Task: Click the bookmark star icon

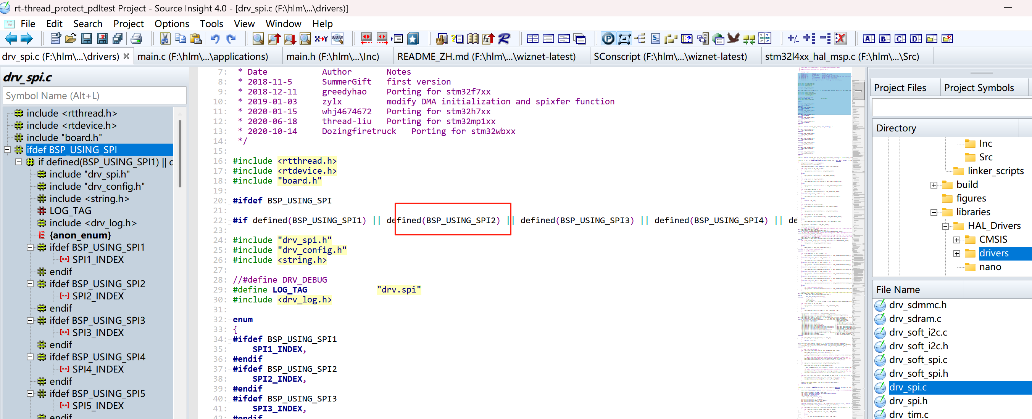Action: [413, 39]
